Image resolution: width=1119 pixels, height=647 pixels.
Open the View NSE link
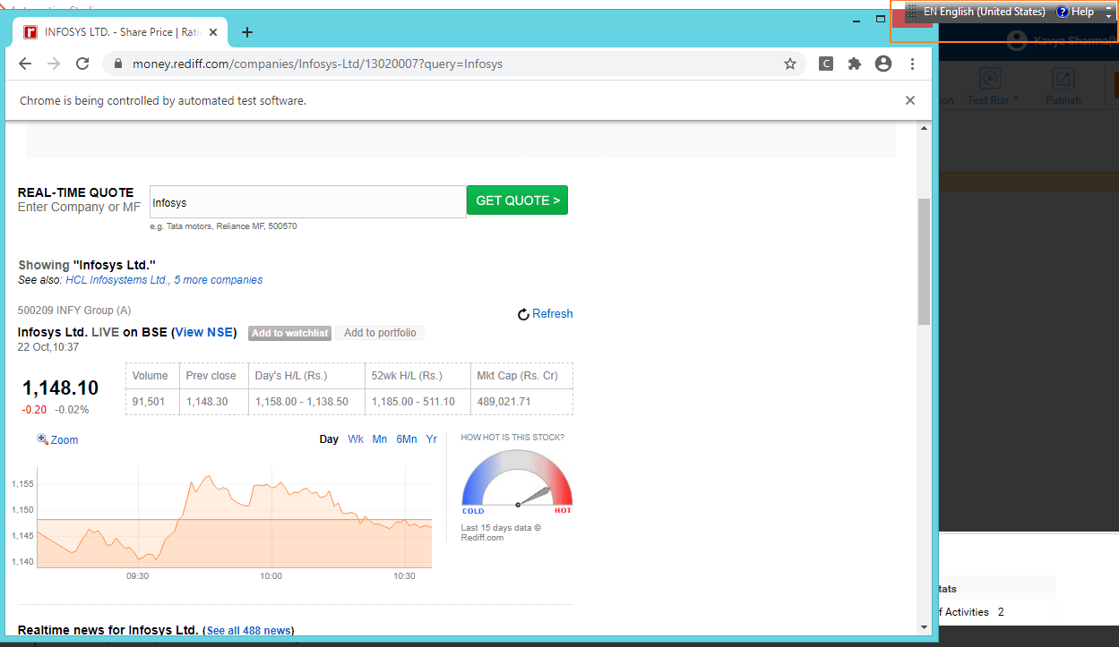205,332
